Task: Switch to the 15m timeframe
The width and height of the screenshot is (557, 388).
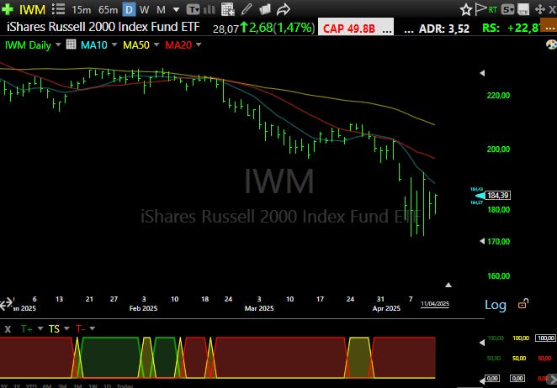Action: coord(82,10)
